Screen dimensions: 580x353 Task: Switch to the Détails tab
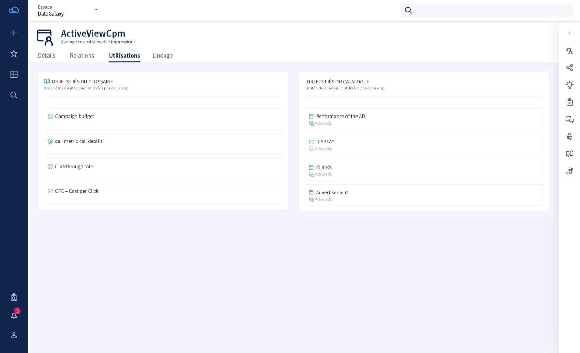coord(46,56)
